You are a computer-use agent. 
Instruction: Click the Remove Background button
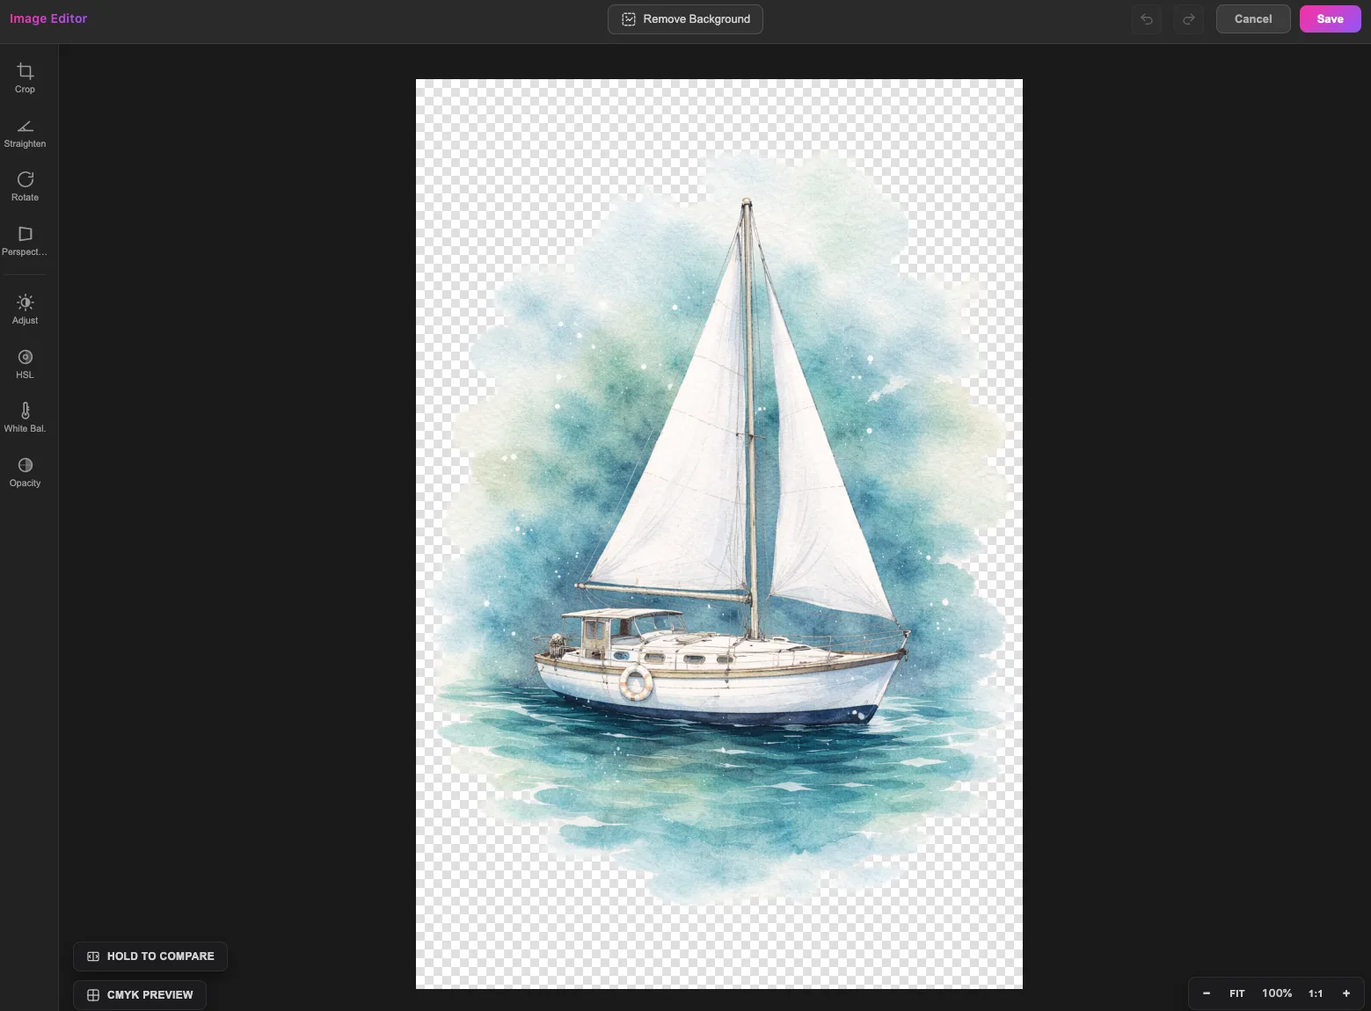click(x=685, y=19)
